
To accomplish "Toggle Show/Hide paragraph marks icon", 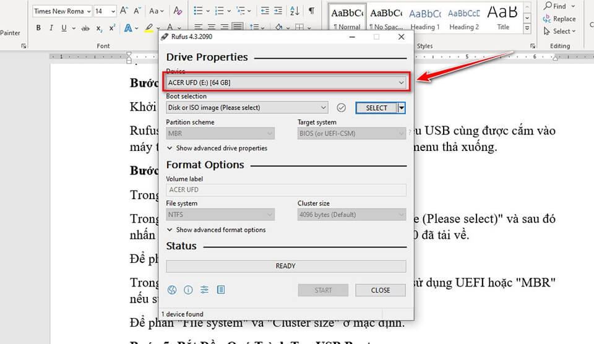I will coord(311,11).
